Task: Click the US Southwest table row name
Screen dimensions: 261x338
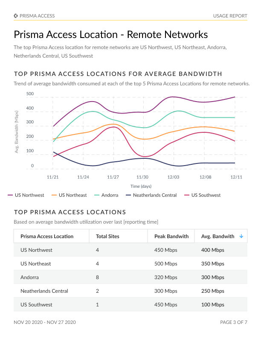Action: tap(36, 305)
